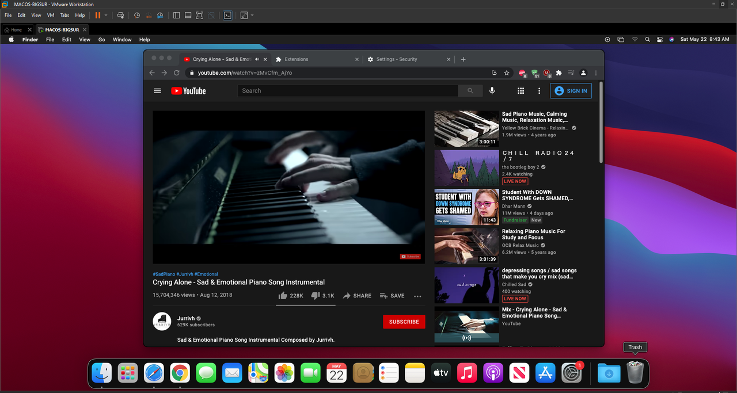Open the Trash in the Dock
737x393 pixels.
pos(635,373)
